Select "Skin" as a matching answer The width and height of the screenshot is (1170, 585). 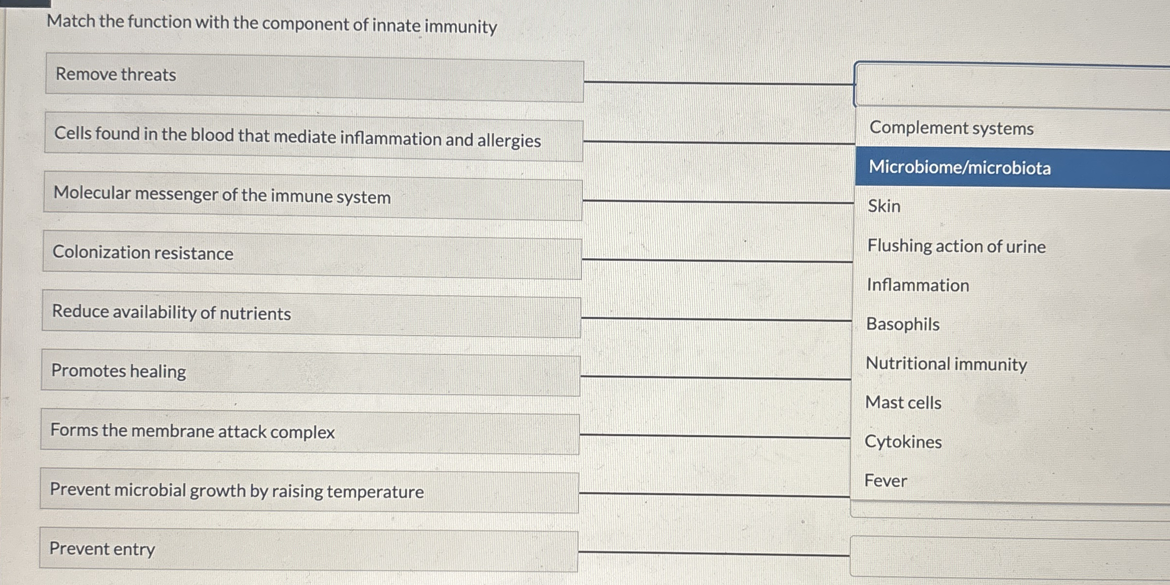coord(884,207)
